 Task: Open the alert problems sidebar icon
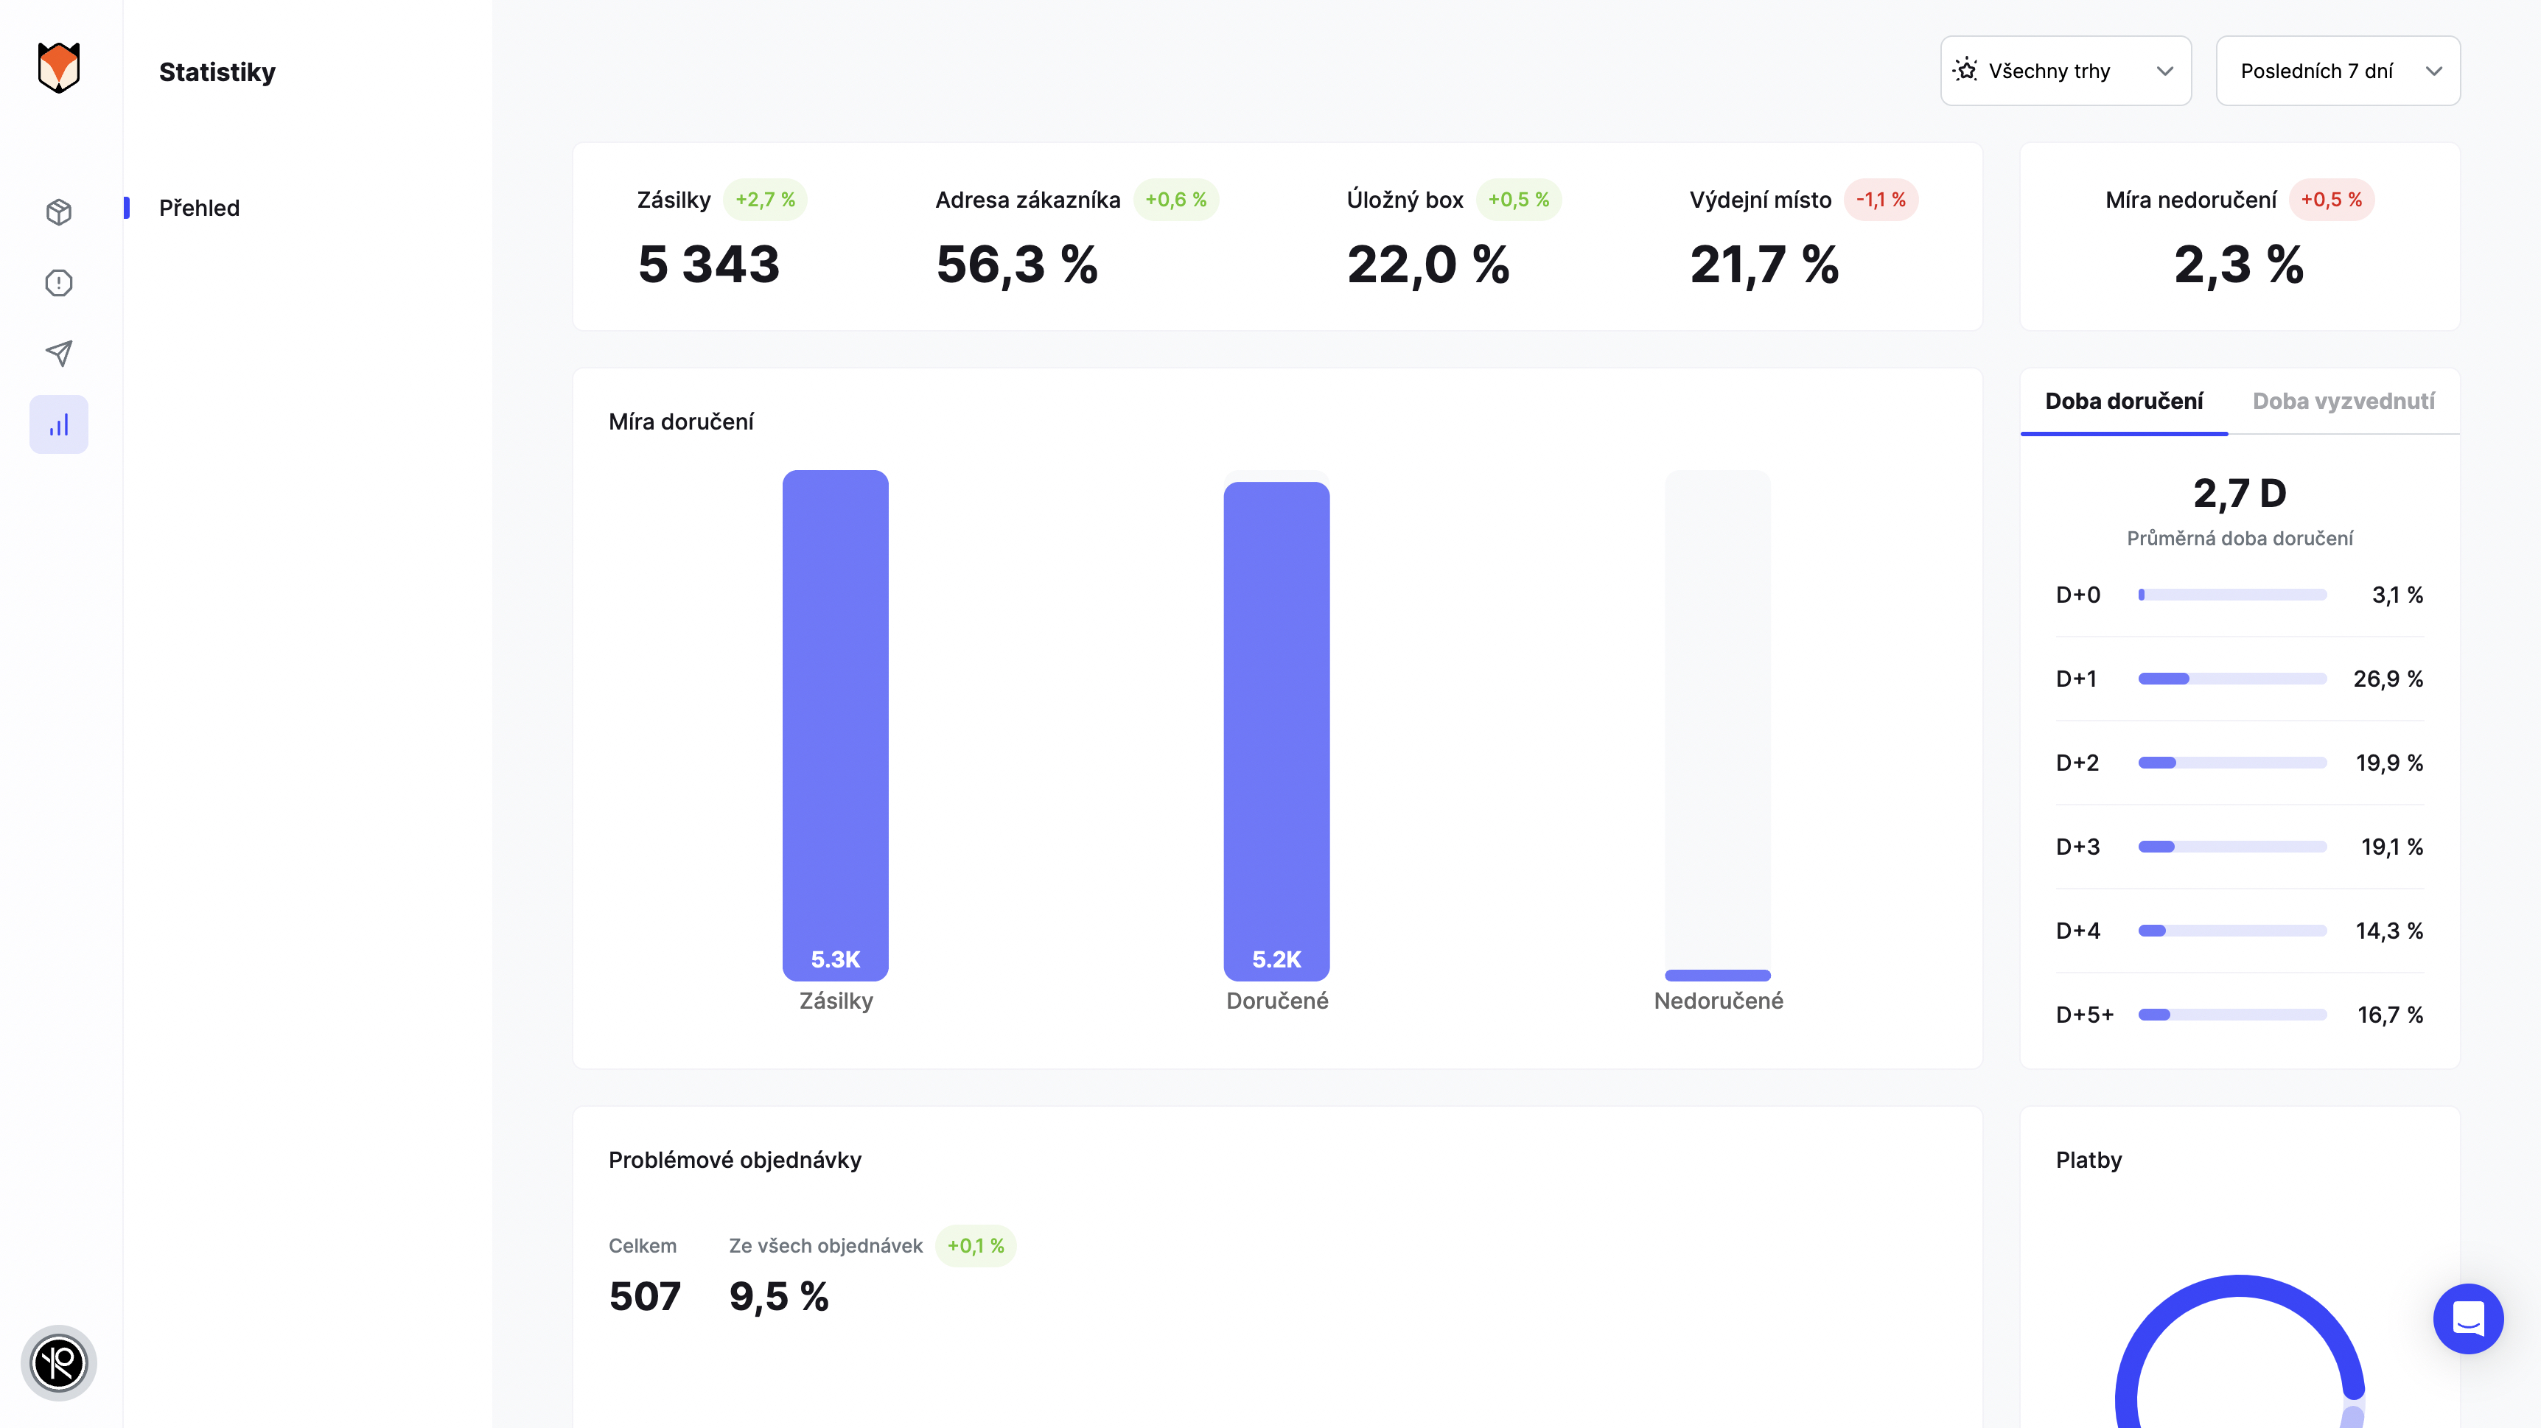(x=59, y=283)
